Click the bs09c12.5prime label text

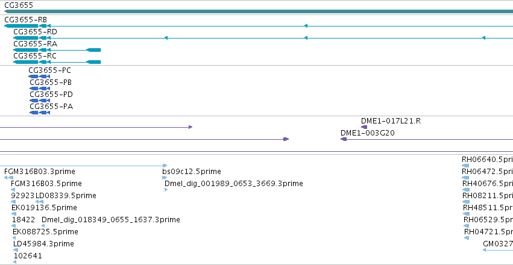coord(192,172)
